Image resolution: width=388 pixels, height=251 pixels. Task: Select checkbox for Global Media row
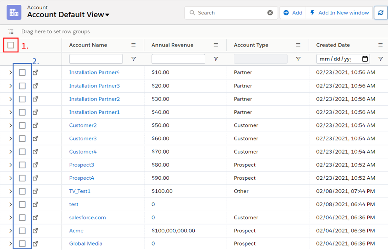click(22, 244)
